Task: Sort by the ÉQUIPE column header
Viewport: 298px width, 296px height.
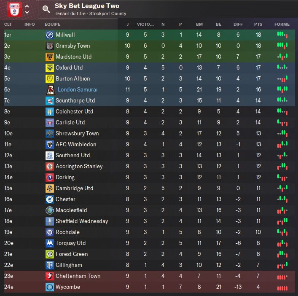Action: click(x=53, y=24)
